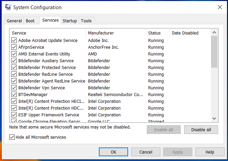Select Bitdefender Agent RedLine Service name
This screenshot has height=161, width=228.
(52, 81)
